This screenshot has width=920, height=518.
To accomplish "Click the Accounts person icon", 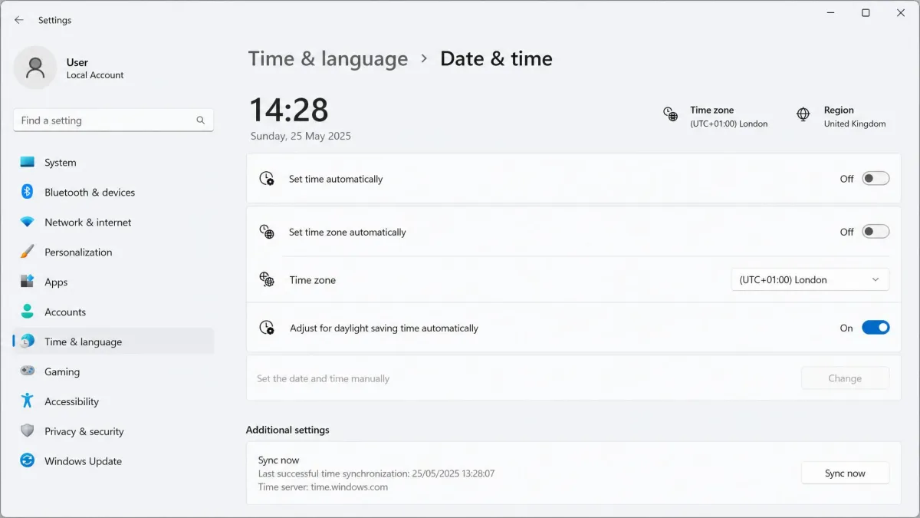I will point(28,312).
